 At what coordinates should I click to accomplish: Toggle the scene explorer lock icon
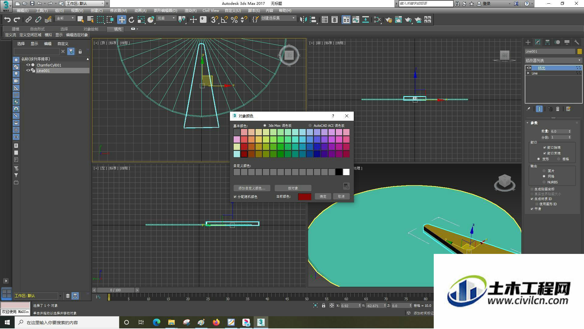pos(80,51)
